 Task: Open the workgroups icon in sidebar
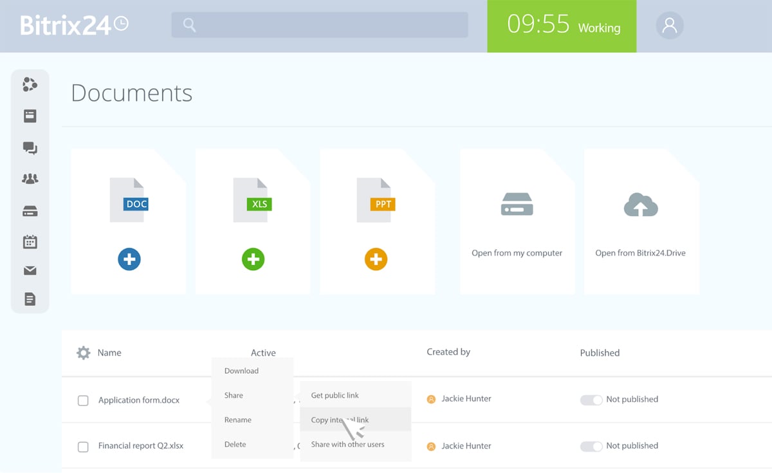[x=30, y=178]
